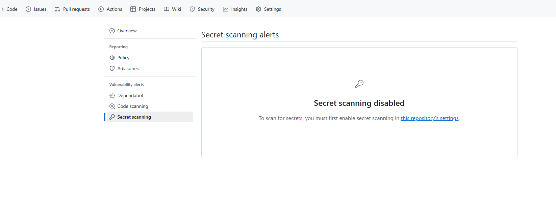Go to Overview in security sidebar
The width and height of the screenshot is (556, 214).
point(127,31)
